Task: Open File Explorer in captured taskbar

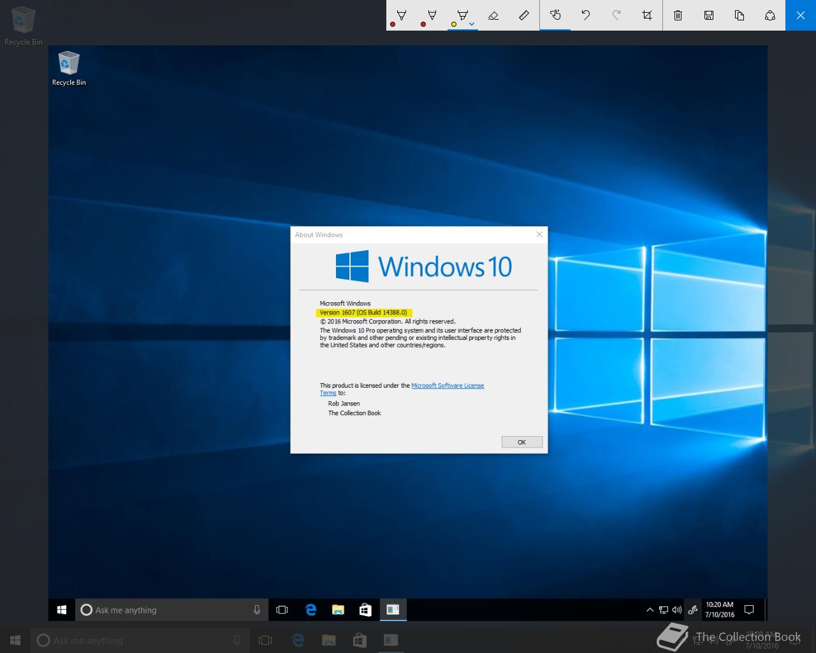Action: [338, 610]
